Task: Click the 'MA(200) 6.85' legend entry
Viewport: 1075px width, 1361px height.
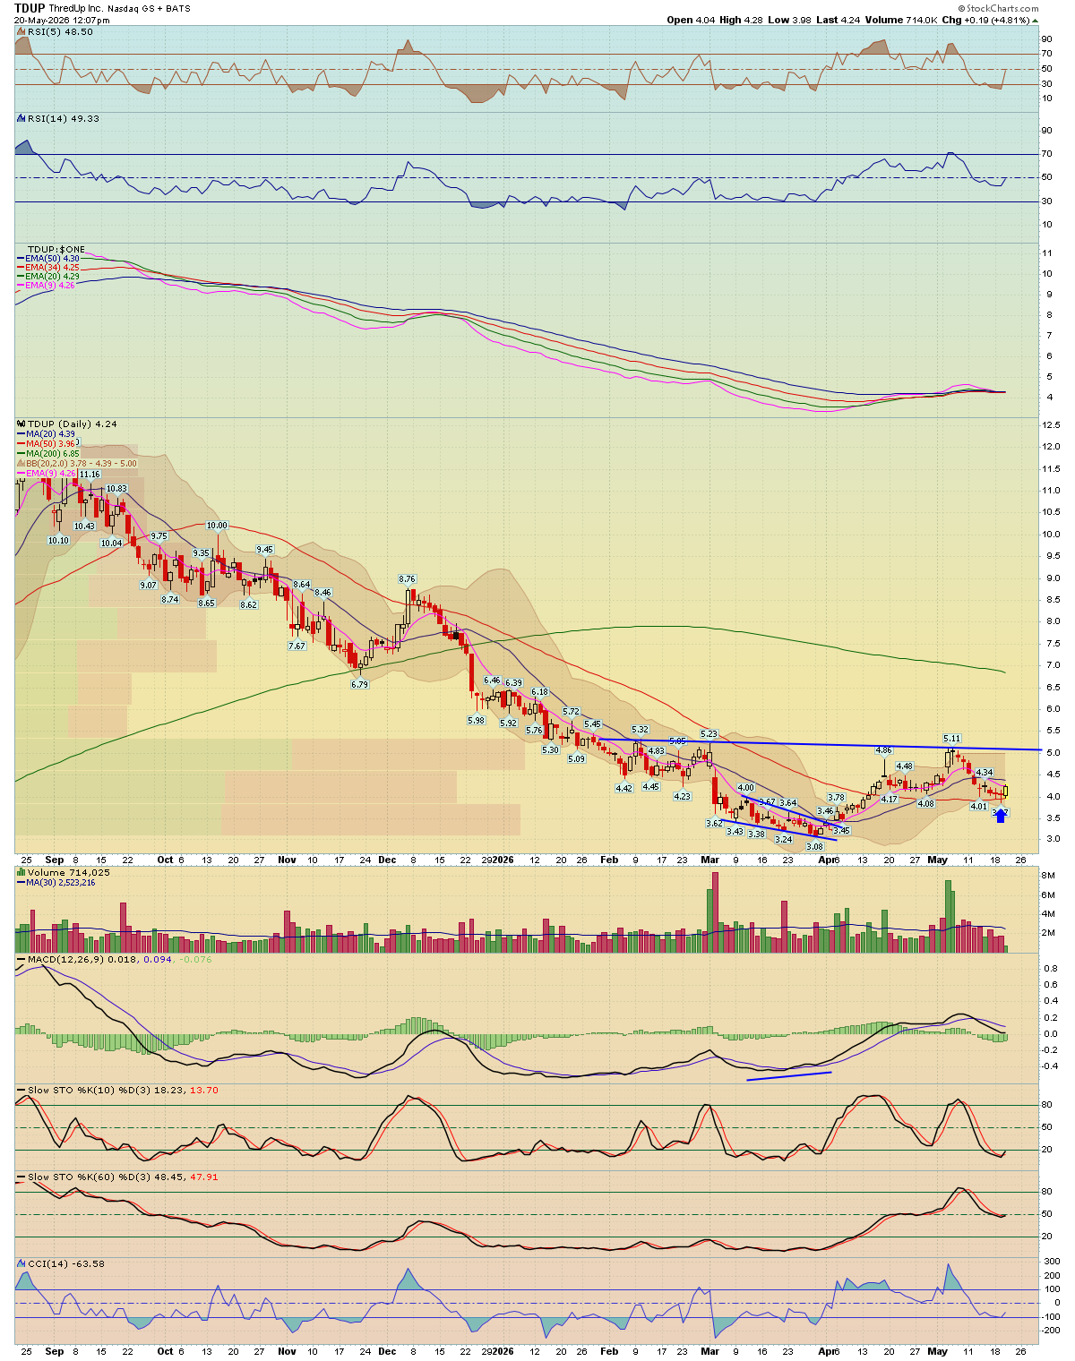Action: 48,453
